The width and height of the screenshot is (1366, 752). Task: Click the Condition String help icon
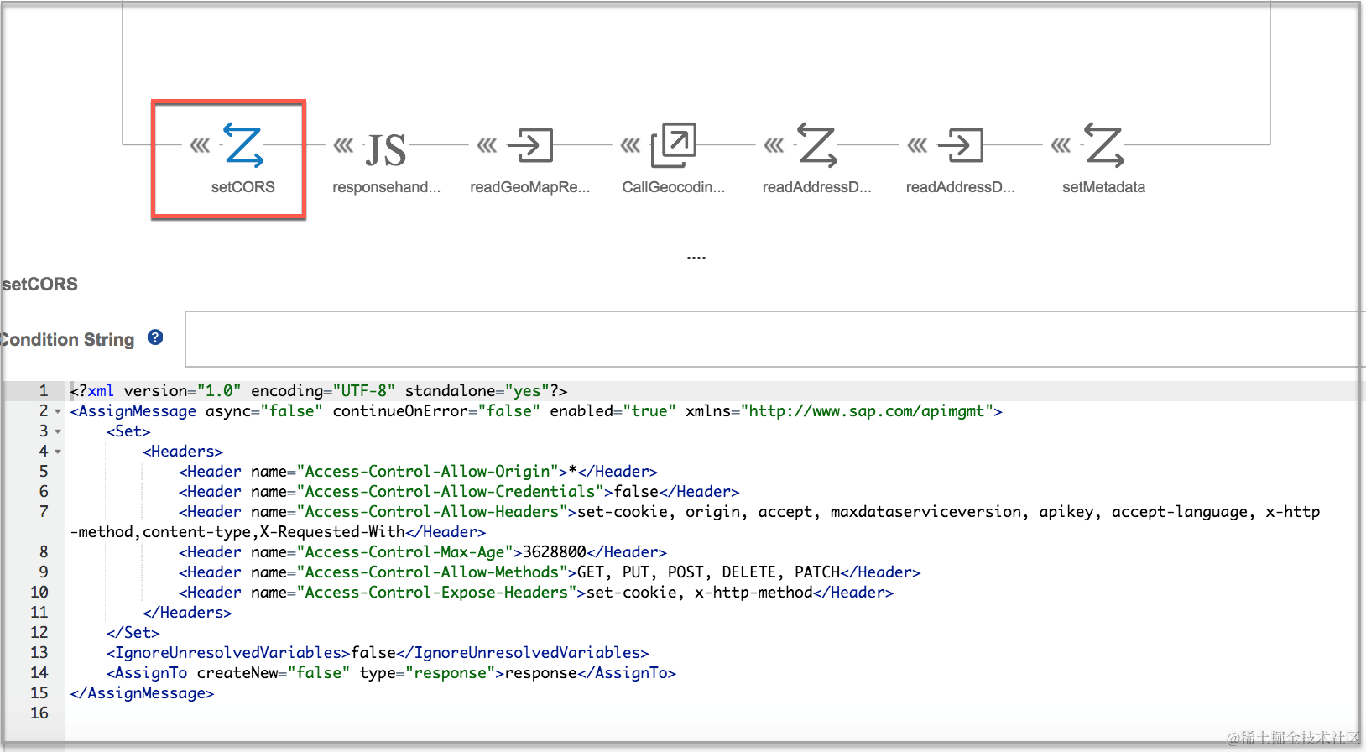coord(155,337)
